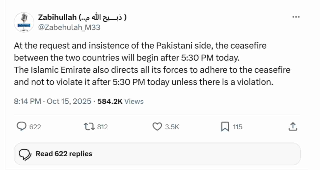This screenshot has width=320, height=170.
Task: Bookmark this post with the bookmark icon
Action: [225, 126]
